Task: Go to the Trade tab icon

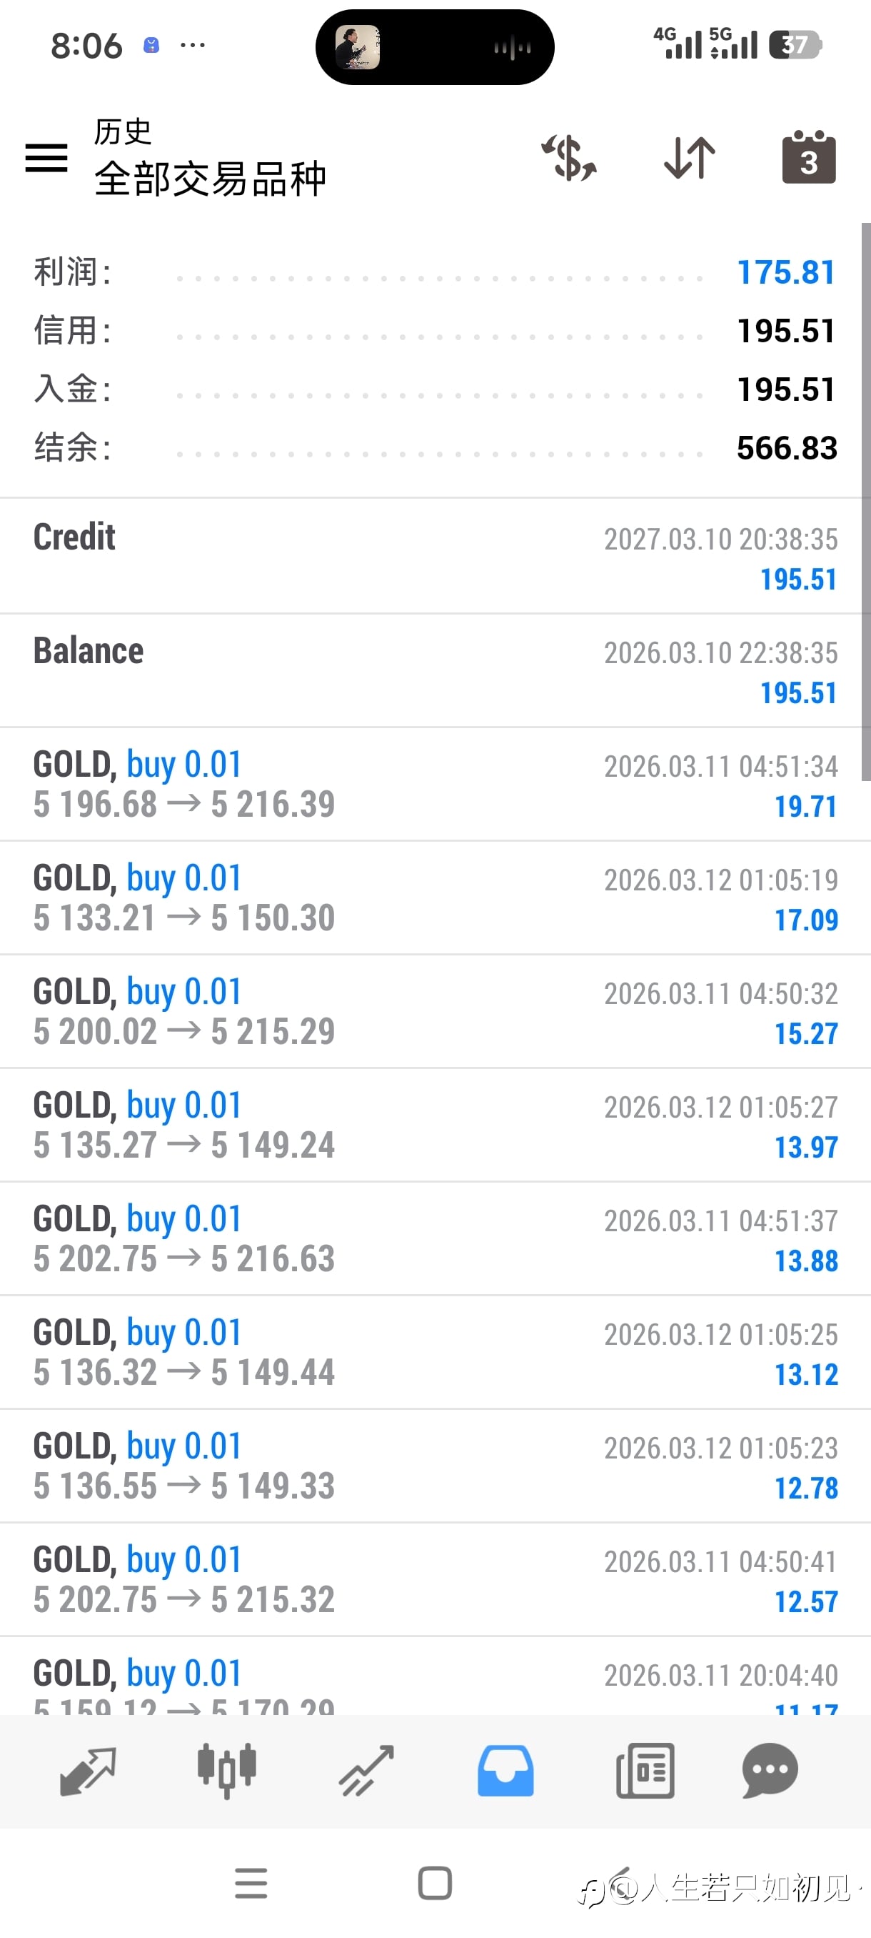Action: tap(366, 1771)
